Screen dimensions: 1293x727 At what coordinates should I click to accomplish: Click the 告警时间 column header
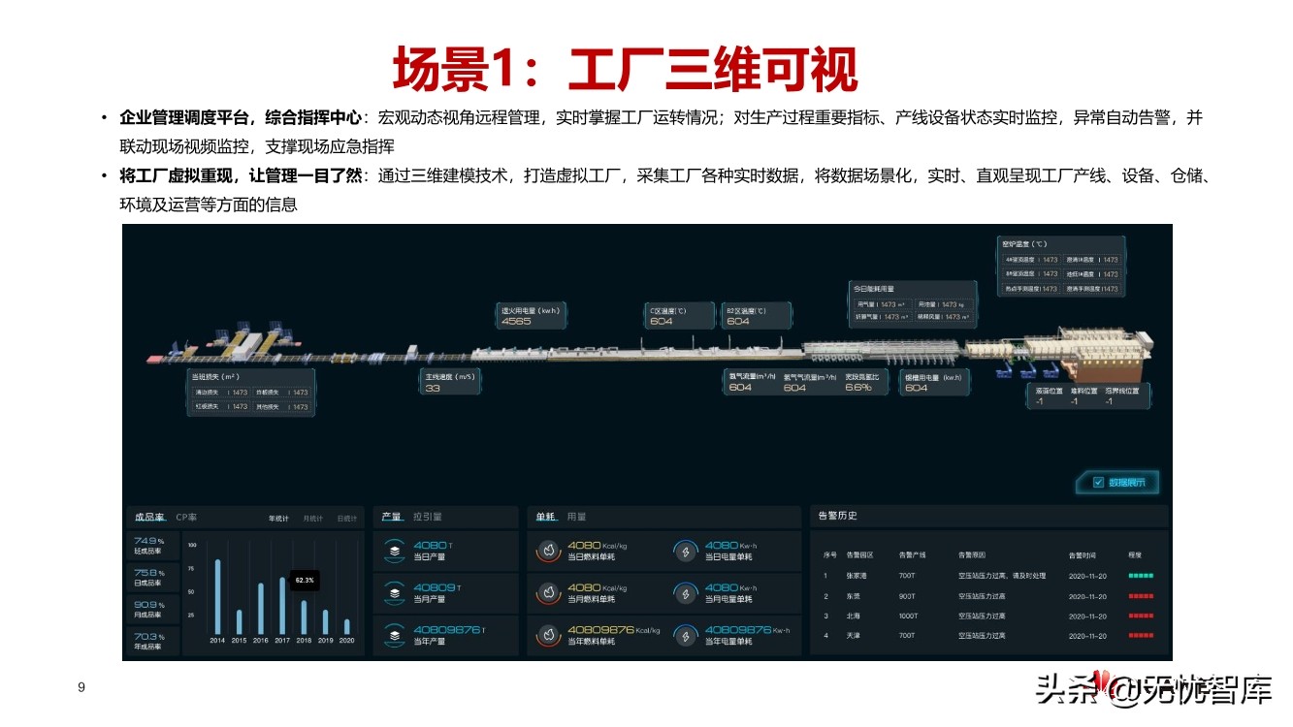(x=1082, y=555)
